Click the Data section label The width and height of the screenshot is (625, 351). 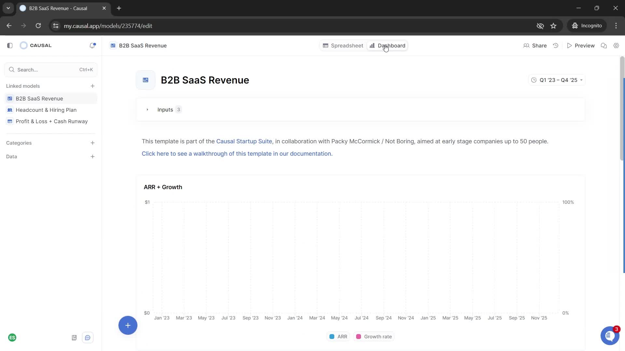11,157
